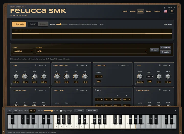Open the ESYNC dropdown set to OFF
The width and height of the screenshot is (184, 134).
[99, 77]
